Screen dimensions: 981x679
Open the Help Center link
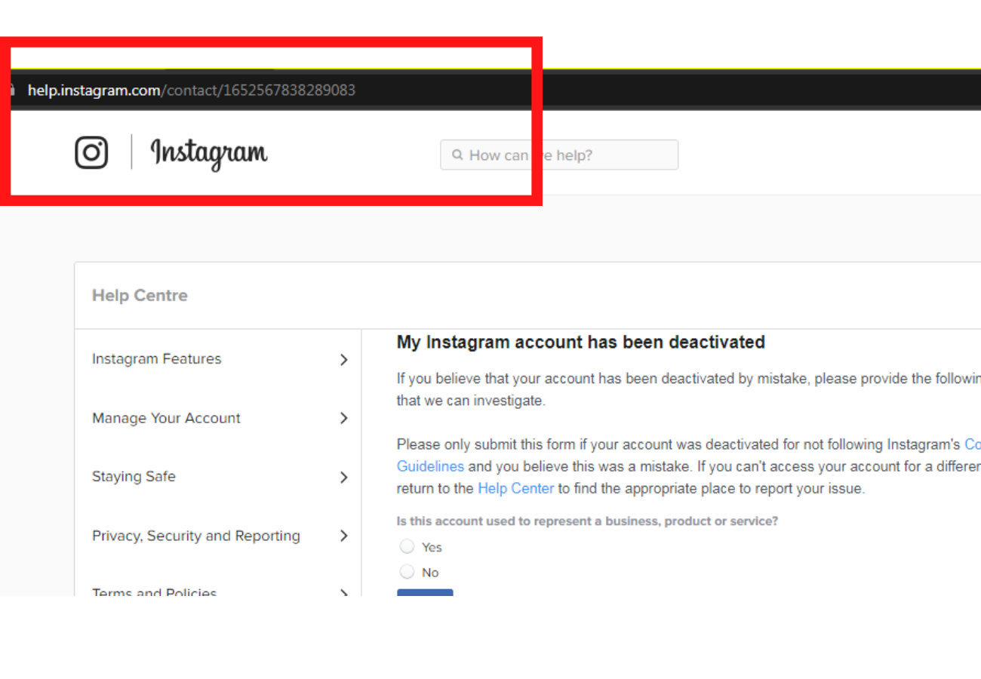515,488
